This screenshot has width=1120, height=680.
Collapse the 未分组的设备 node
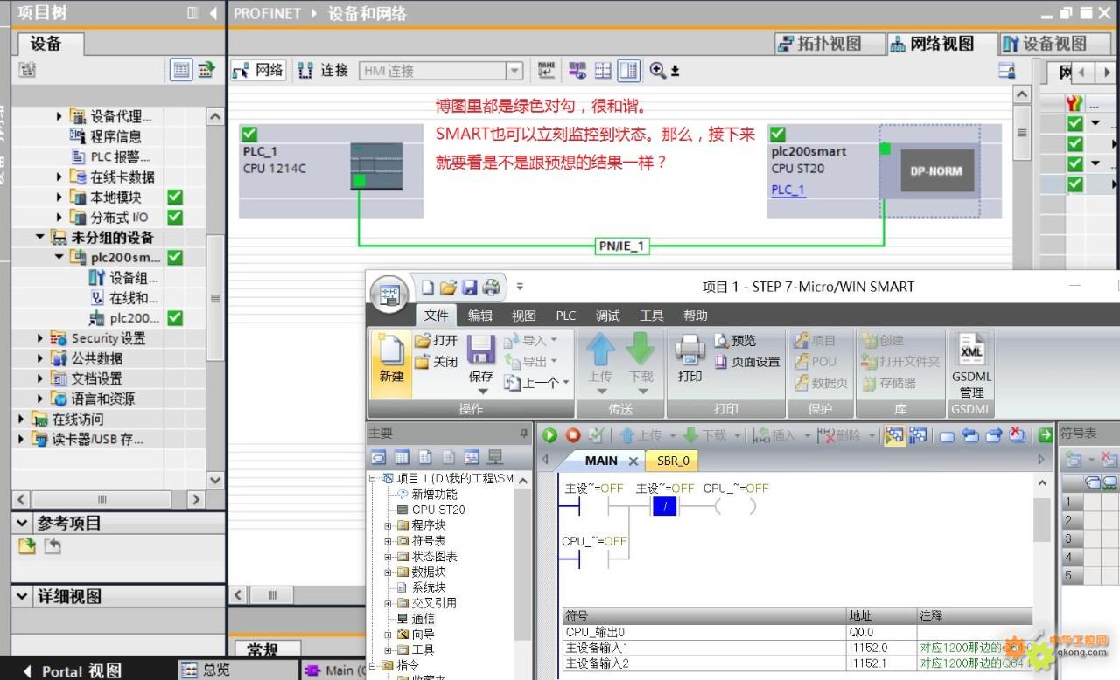[x=40, y=237]
